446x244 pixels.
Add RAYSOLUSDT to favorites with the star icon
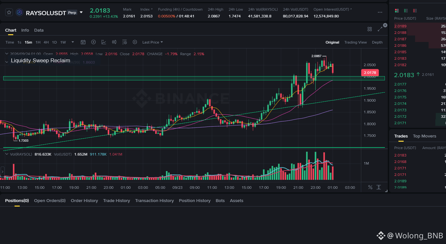click(x=9, y=13)
